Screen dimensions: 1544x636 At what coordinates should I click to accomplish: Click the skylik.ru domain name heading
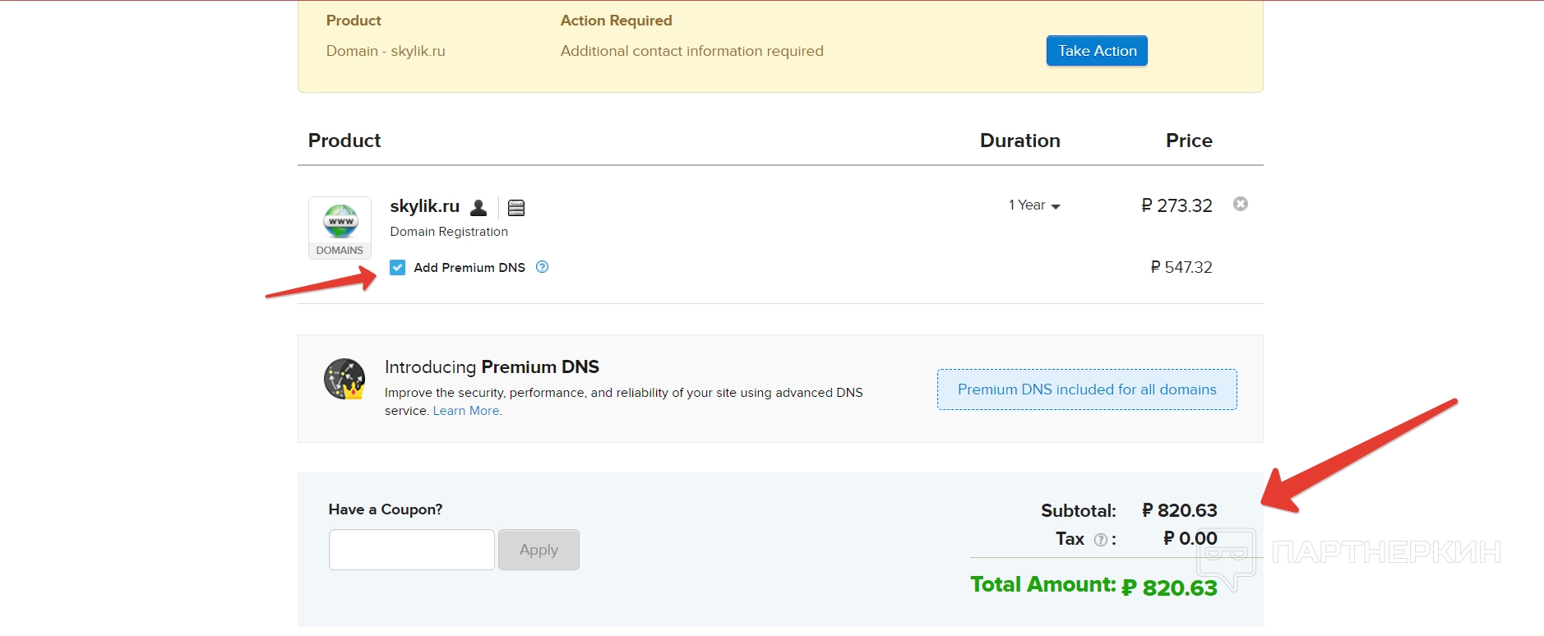tap(424, 206)
